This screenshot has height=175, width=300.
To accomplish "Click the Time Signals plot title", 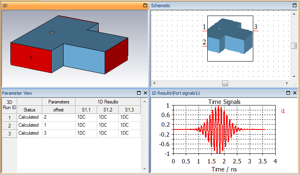I will coord(224,101).
